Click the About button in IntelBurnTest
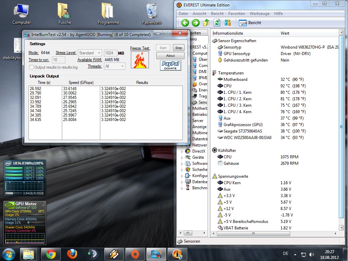The height and width of the screenshot is (261, 348). coord(170,55)
